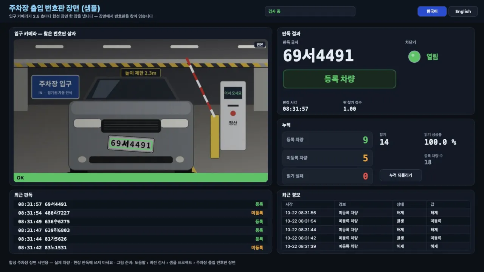Click the 미등록 차량 count of 5
Image resolution: width=484 pixels, height=272 pixels.
pos(365,158)
